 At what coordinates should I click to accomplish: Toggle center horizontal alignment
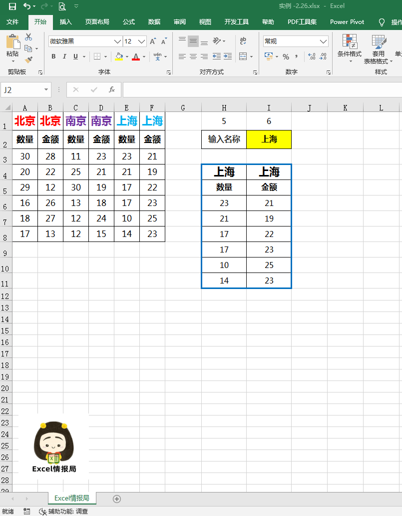click(193, 56)
